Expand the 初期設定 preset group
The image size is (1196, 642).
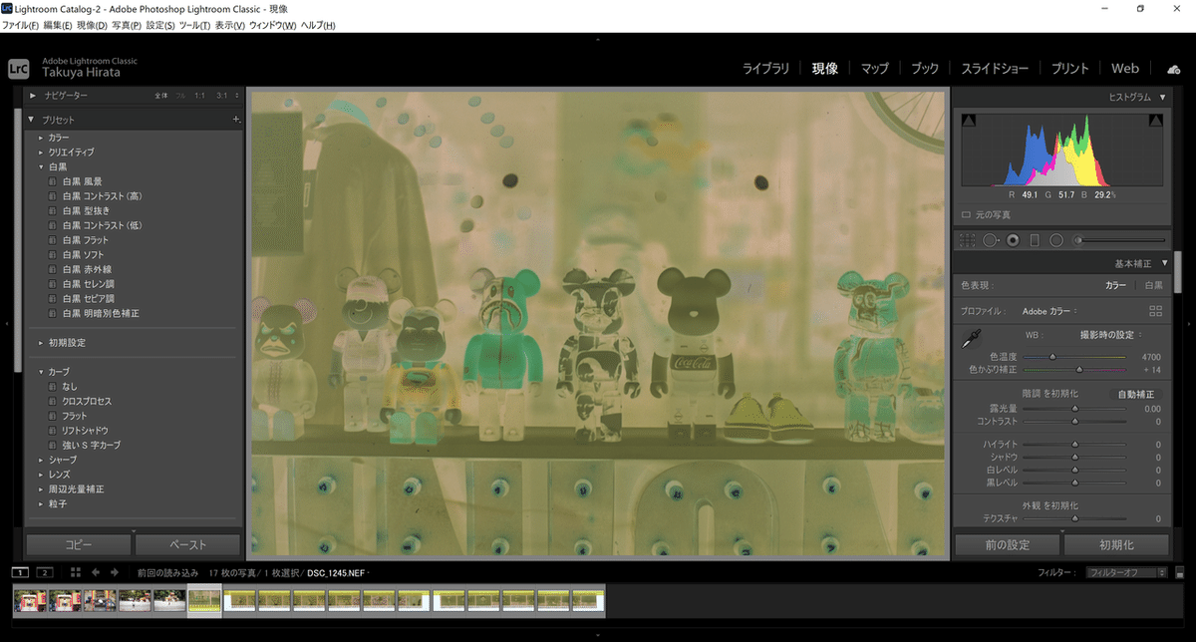41,343
